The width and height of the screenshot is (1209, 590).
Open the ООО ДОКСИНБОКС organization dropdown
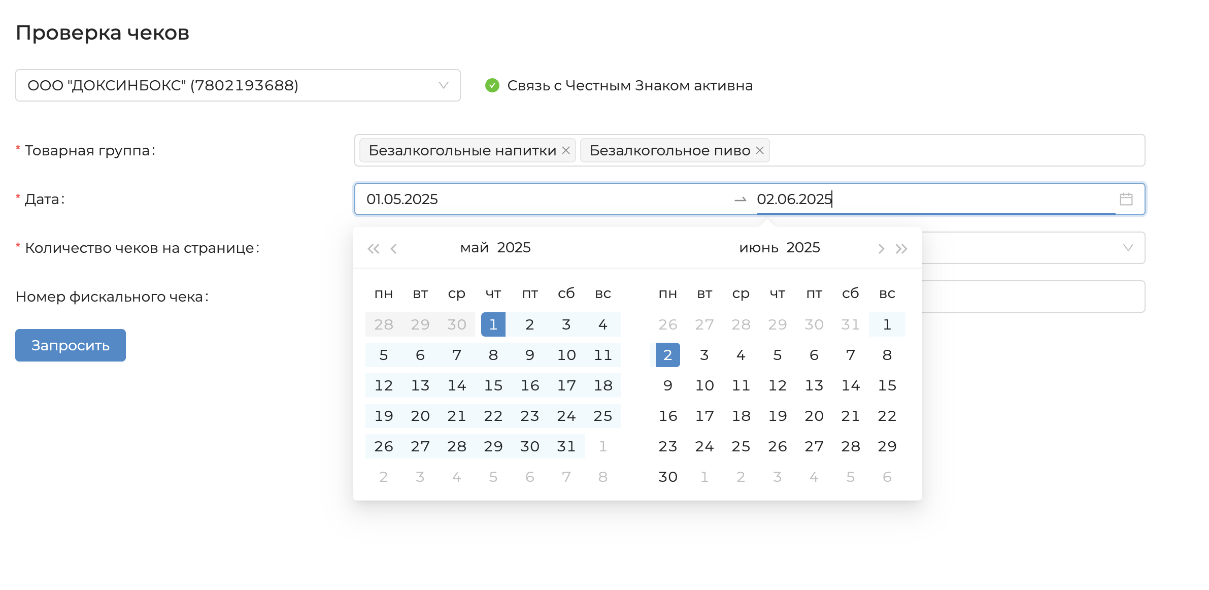(x=238, y=85)
